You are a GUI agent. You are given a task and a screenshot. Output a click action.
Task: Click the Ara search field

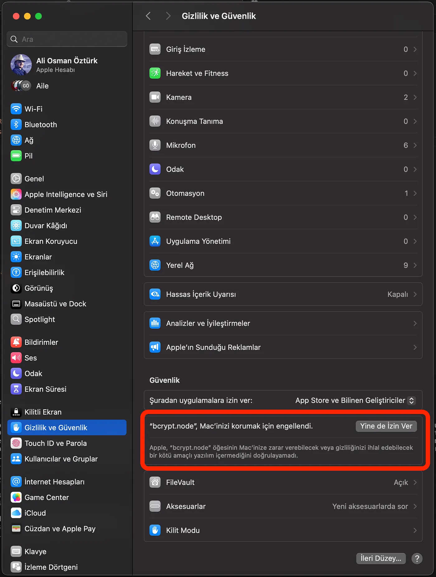point(67,39)
